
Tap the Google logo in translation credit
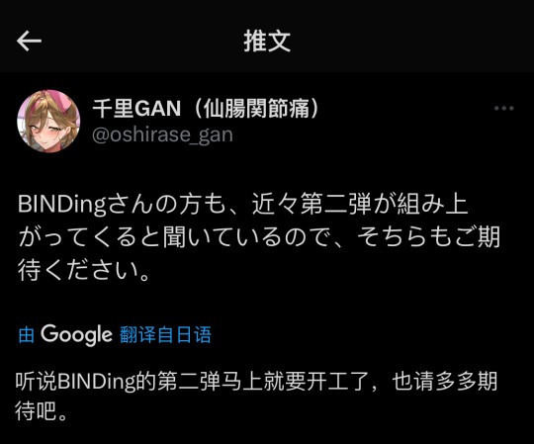click(76, 334)
